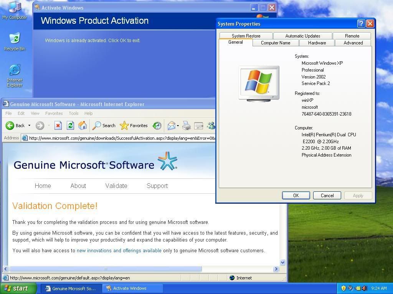Open the View menu in Internet Explorer

coord(35,113)
